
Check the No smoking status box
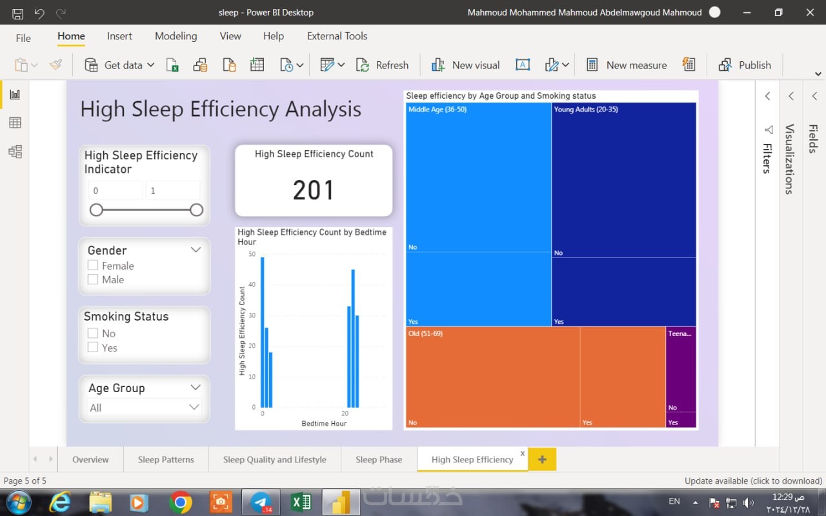(93, 333)
